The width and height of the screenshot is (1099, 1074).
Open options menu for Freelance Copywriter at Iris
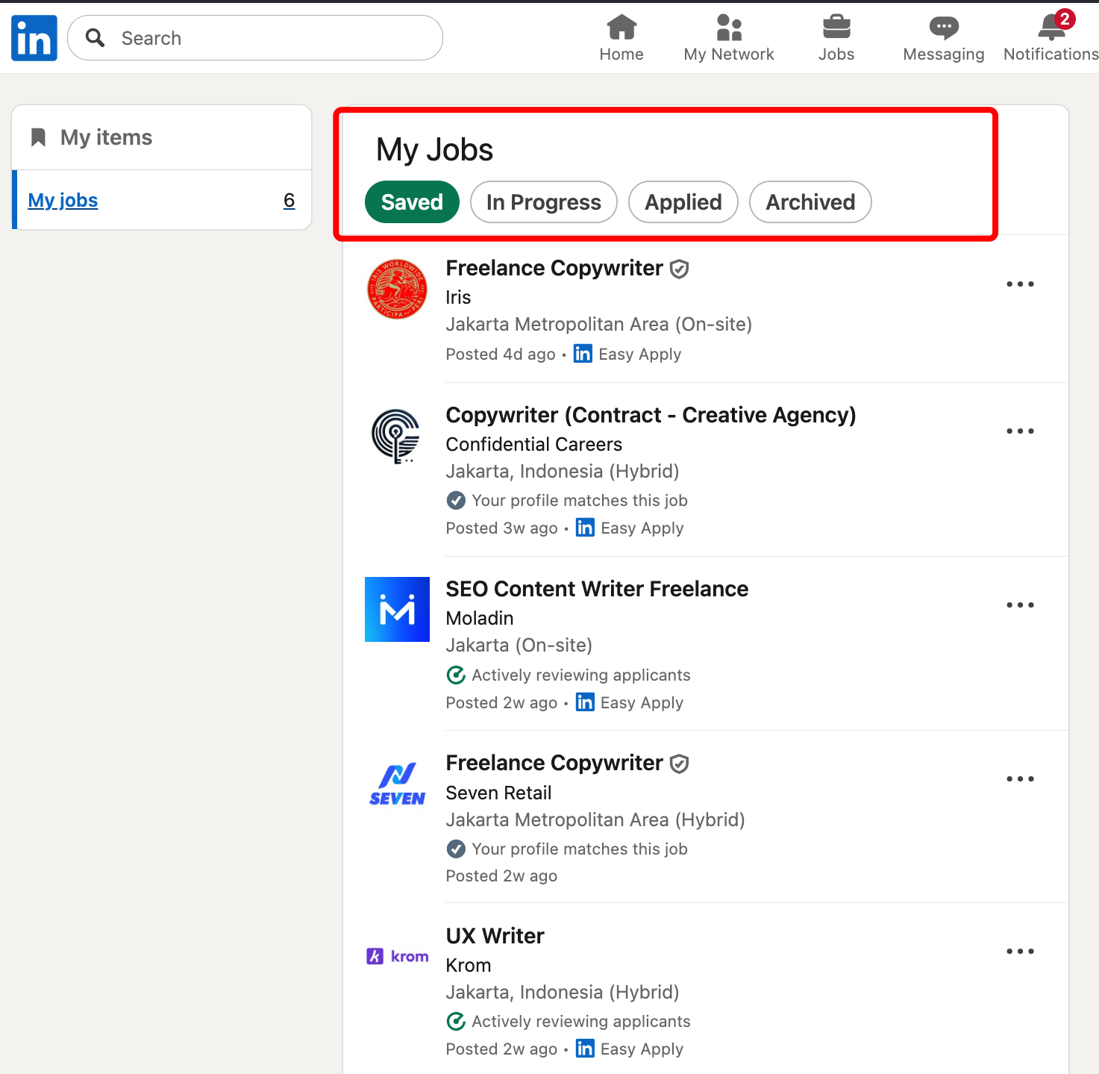click(x=1020, y=284)
